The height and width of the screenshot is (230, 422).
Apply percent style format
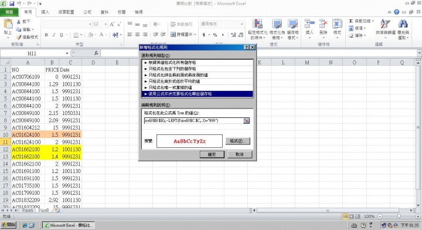[x=215, y=35]
